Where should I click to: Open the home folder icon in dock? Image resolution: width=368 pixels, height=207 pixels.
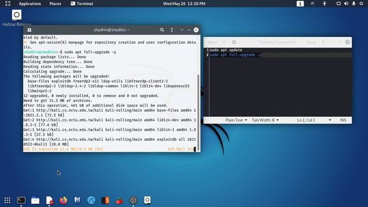147,200
